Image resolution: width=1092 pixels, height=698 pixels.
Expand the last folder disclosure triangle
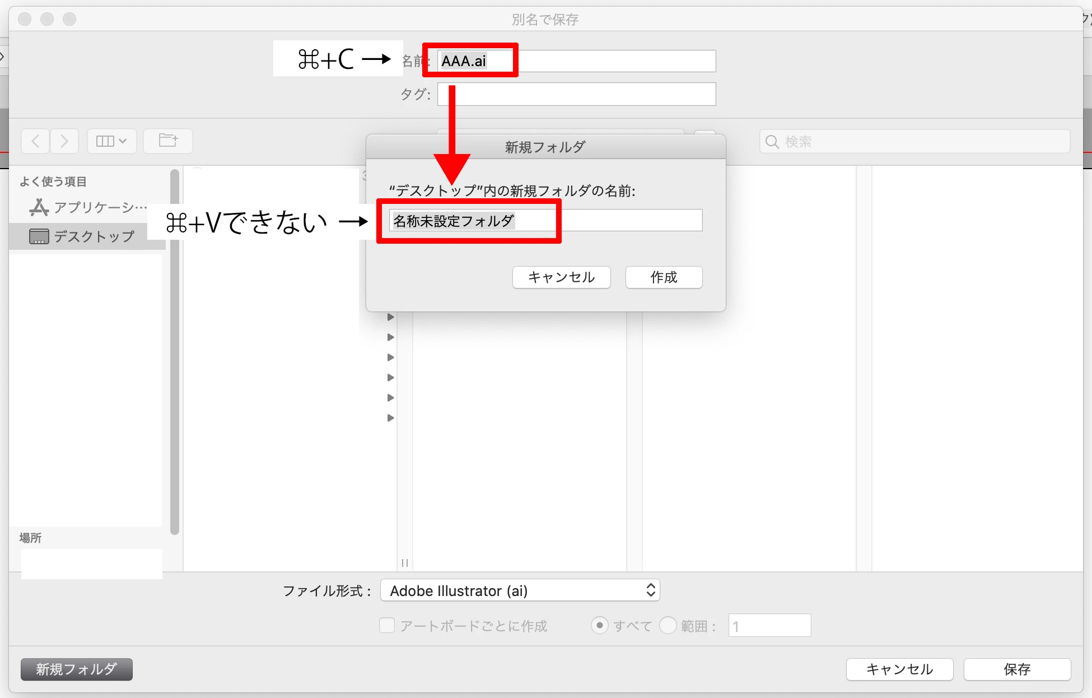pyautogui.click(x=391, y=418)
